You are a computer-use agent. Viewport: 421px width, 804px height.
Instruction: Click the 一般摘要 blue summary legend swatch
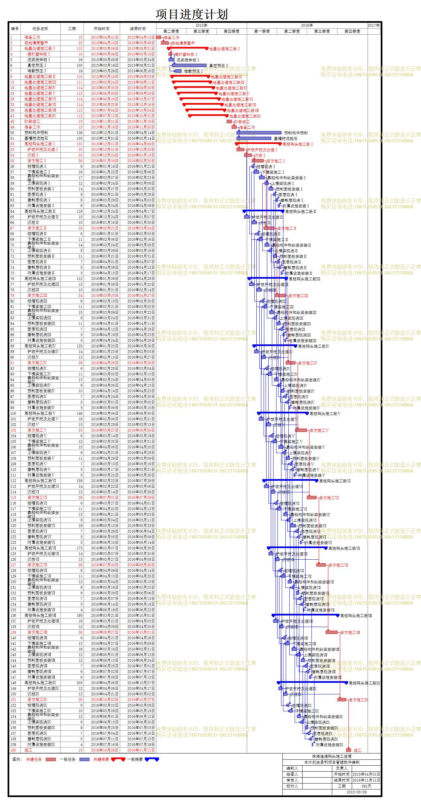coord(152,759)
